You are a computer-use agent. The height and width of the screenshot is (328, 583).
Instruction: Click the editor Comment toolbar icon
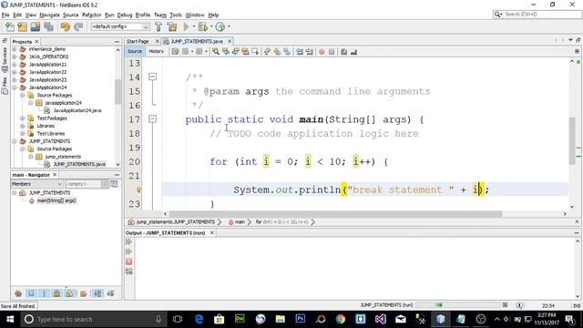pyautogui.click(x=344, y=52)
